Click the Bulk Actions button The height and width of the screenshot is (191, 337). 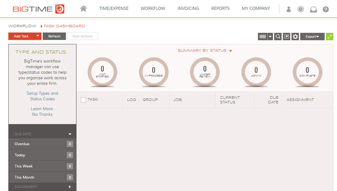click(83, 36)
